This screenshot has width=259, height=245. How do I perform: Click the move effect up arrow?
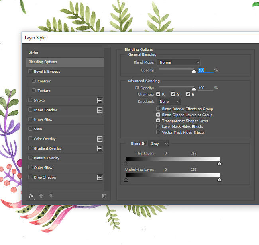[x=41, y=196]
